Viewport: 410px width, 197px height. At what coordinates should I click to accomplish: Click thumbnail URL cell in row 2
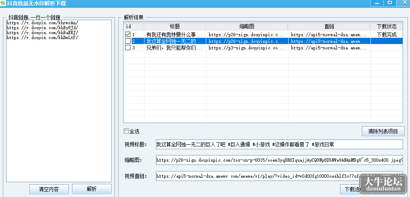click(247, 41)
